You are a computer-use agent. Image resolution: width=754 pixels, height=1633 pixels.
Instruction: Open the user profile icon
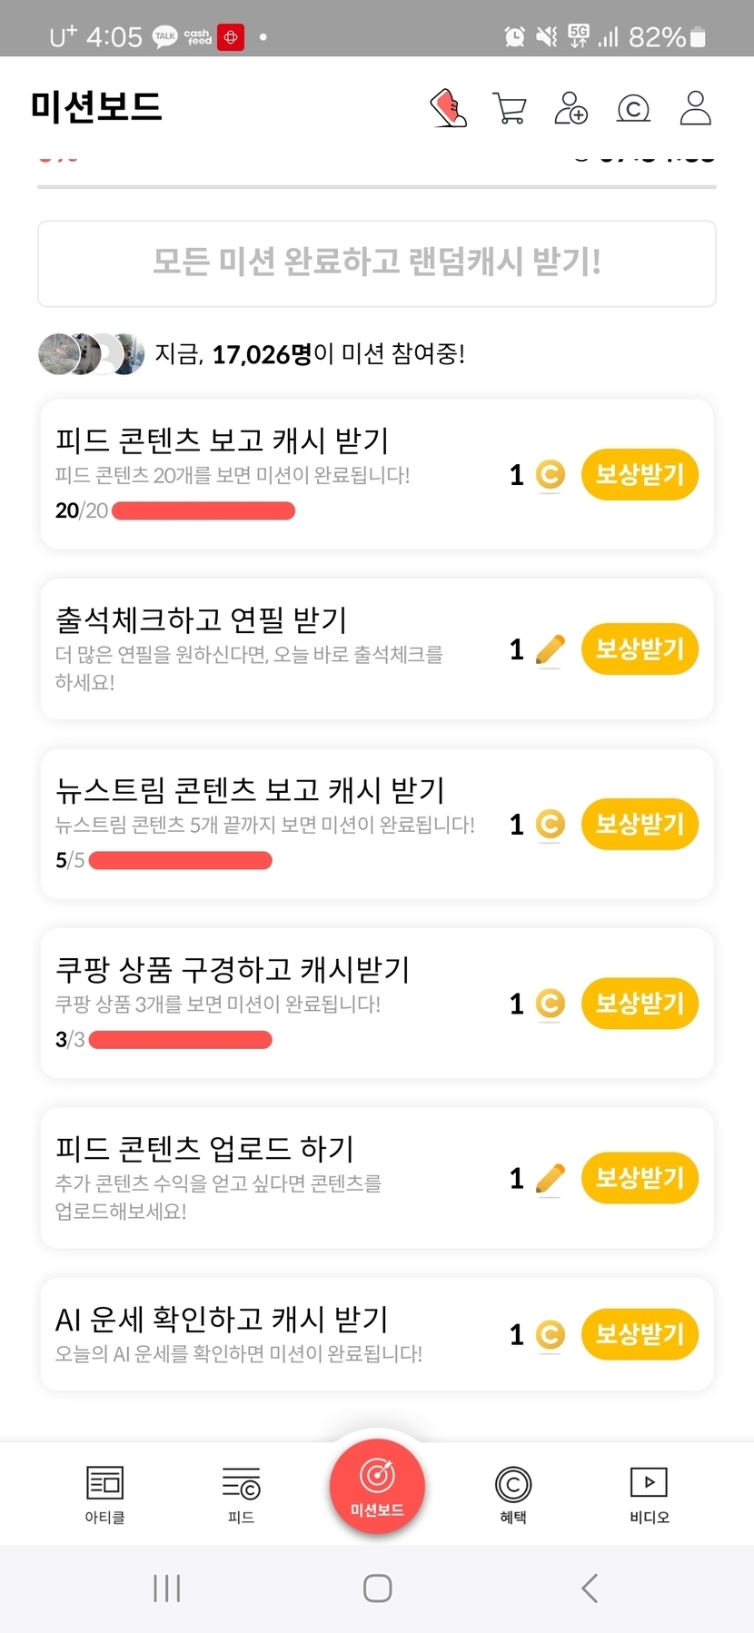point(696,108)
